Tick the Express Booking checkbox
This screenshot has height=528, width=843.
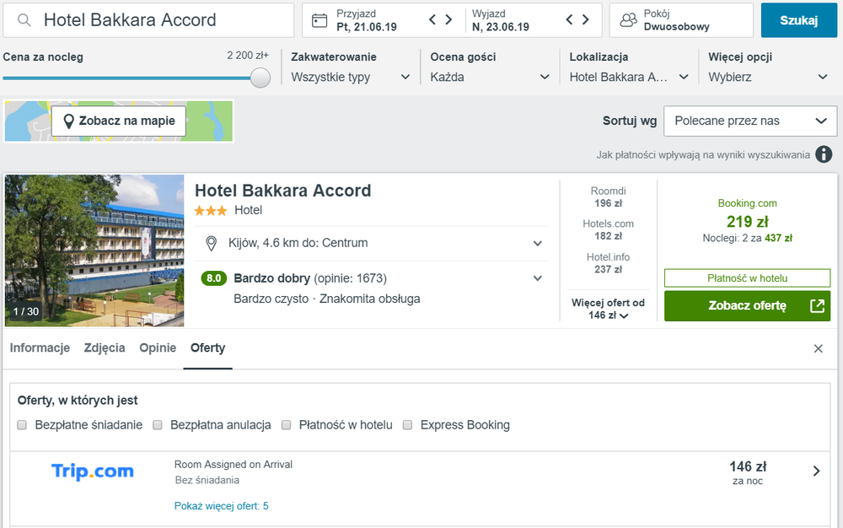click(x=407, y=425)
